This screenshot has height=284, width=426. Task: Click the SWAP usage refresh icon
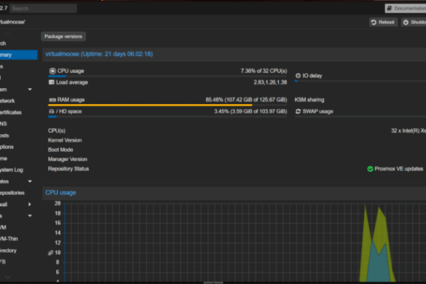[298, 111]
